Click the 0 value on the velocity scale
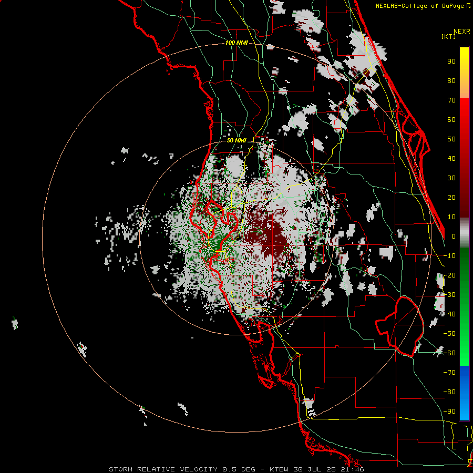The width and height of the screenshot is (473, 473). click(x=454, y=236)
